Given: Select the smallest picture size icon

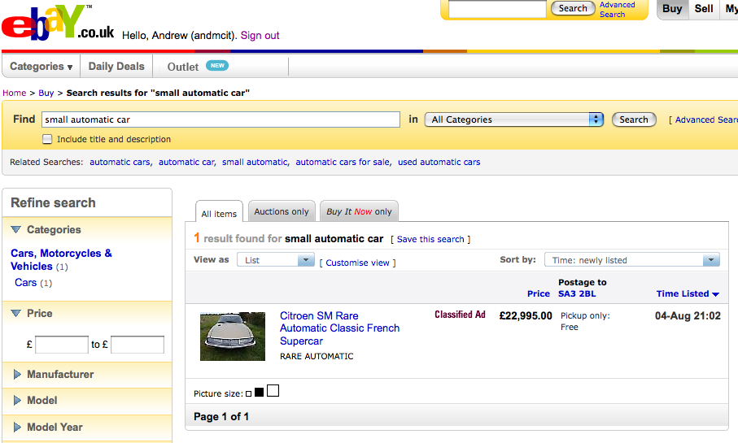Looking at the screenshot, I should pyautogui.click(x=248, y=393).
